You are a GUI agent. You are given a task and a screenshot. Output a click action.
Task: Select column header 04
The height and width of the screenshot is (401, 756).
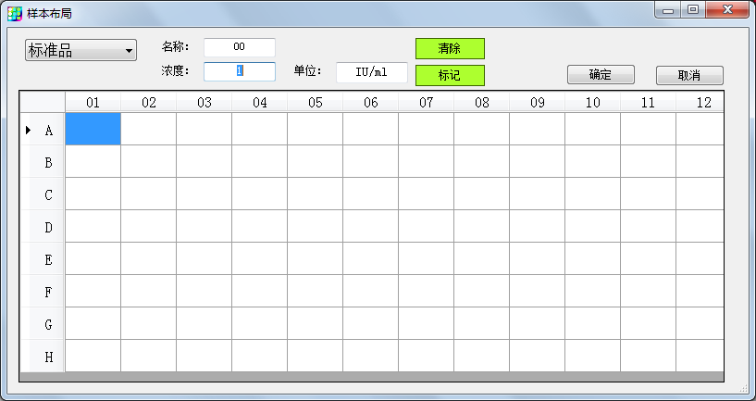(259, 102)
